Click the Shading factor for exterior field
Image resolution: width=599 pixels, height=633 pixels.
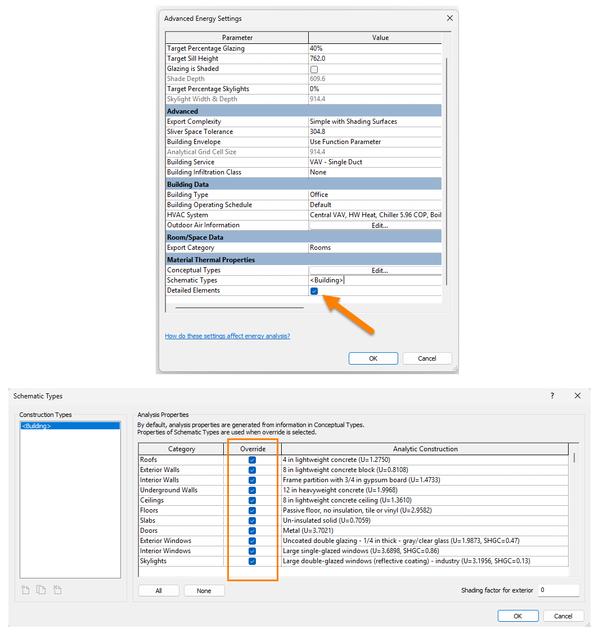tap(558, 590)
